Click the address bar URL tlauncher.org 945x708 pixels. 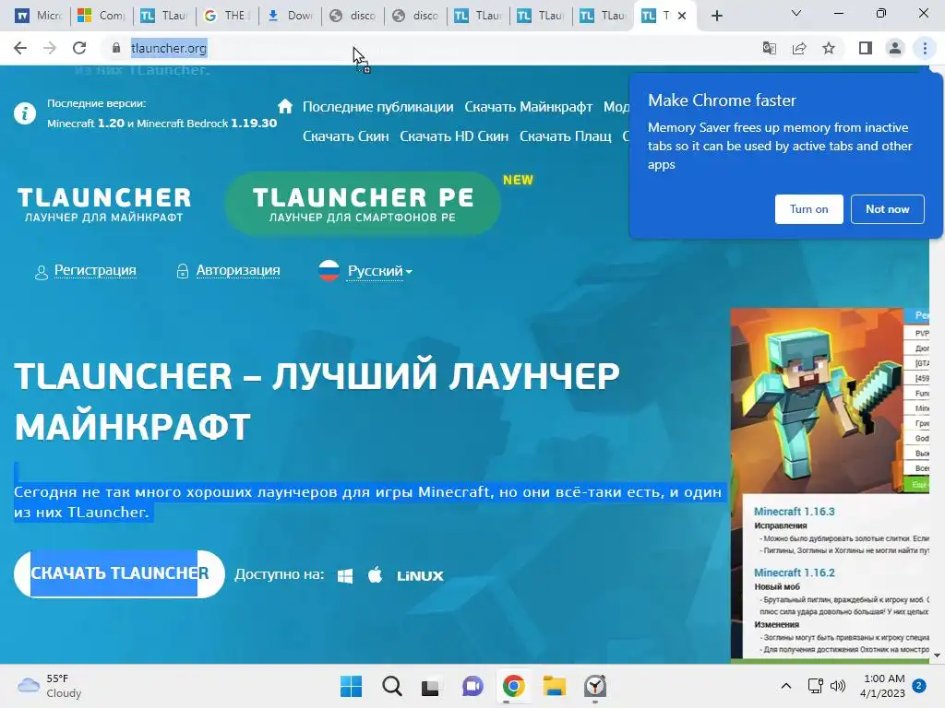tap(169, 48)
